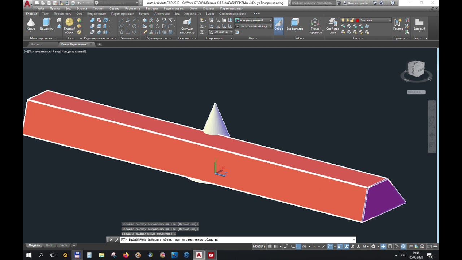Open the Рисование menu in menu bar
This screenshot has height=260, width=462.
[132, 8]
